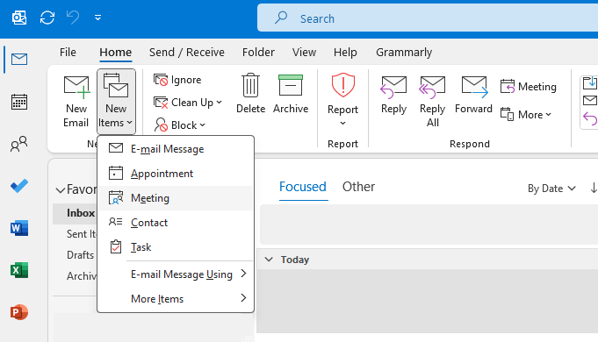Click Meeting in the Respond group
The image size is (598, 342).
pos(529,87)
